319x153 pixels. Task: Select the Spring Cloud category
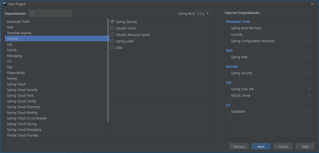pos(56,84)
